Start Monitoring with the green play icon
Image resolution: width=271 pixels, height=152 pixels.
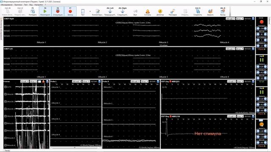(45, 11)
